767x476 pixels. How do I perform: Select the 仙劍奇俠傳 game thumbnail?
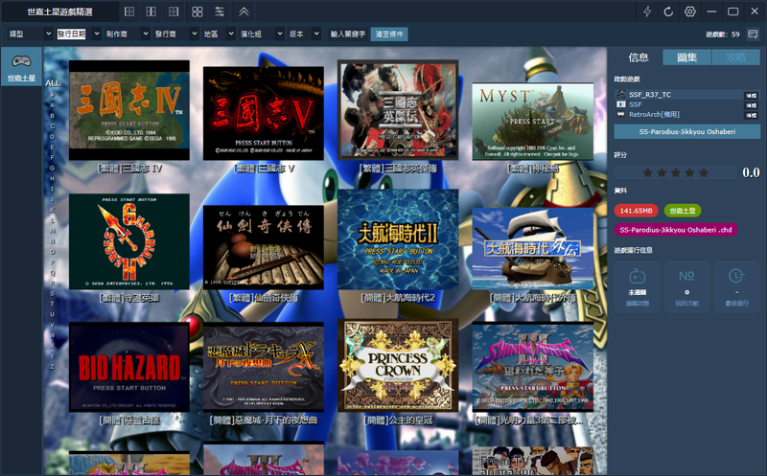pyautogui.click(x=263, y=247)
